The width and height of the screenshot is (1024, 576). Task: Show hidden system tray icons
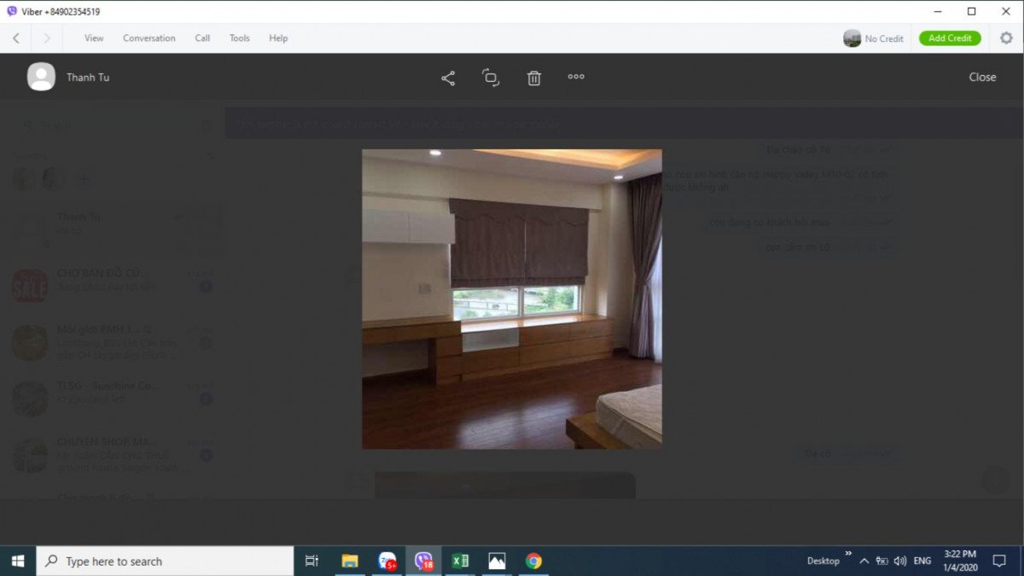[864, 561]
